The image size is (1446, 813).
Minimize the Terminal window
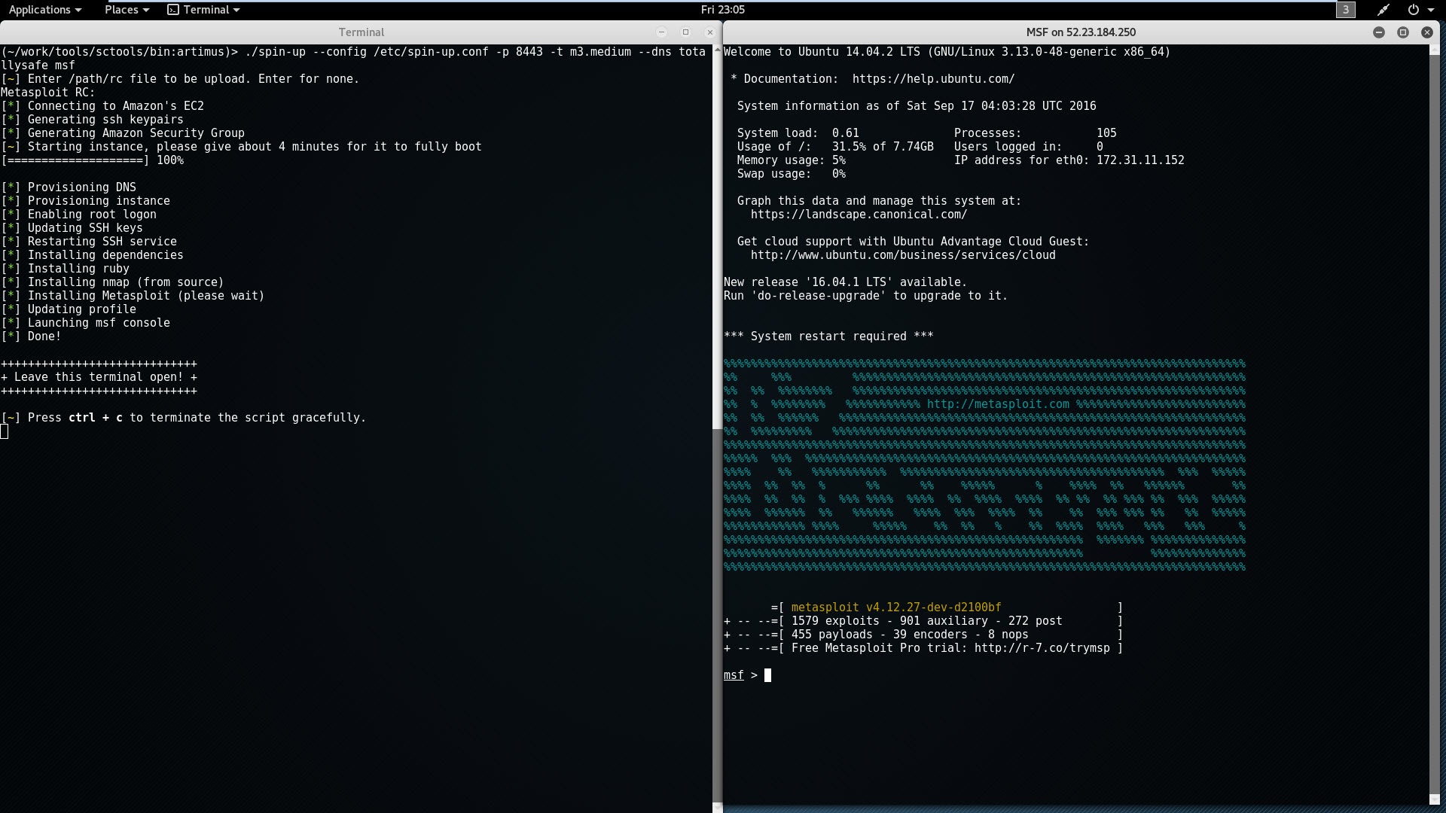click(661, 32)
